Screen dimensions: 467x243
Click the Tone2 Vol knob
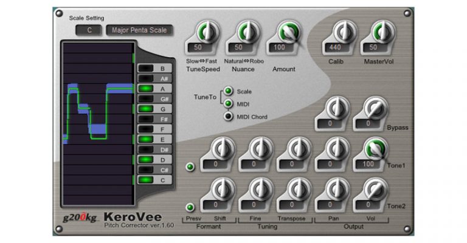point(376,190)
